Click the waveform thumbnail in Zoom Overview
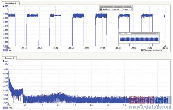This screenshot has height=110, width=173. (139, 39)
